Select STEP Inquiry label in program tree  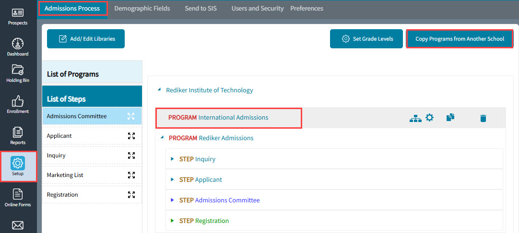[x=197, y=159]
